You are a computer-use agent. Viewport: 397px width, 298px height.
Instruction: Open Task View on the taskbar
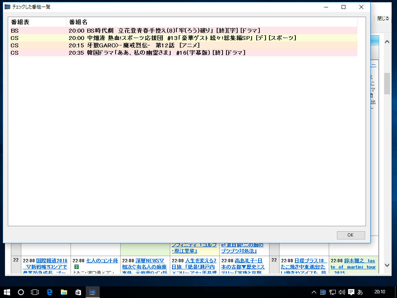click(35, 292)
